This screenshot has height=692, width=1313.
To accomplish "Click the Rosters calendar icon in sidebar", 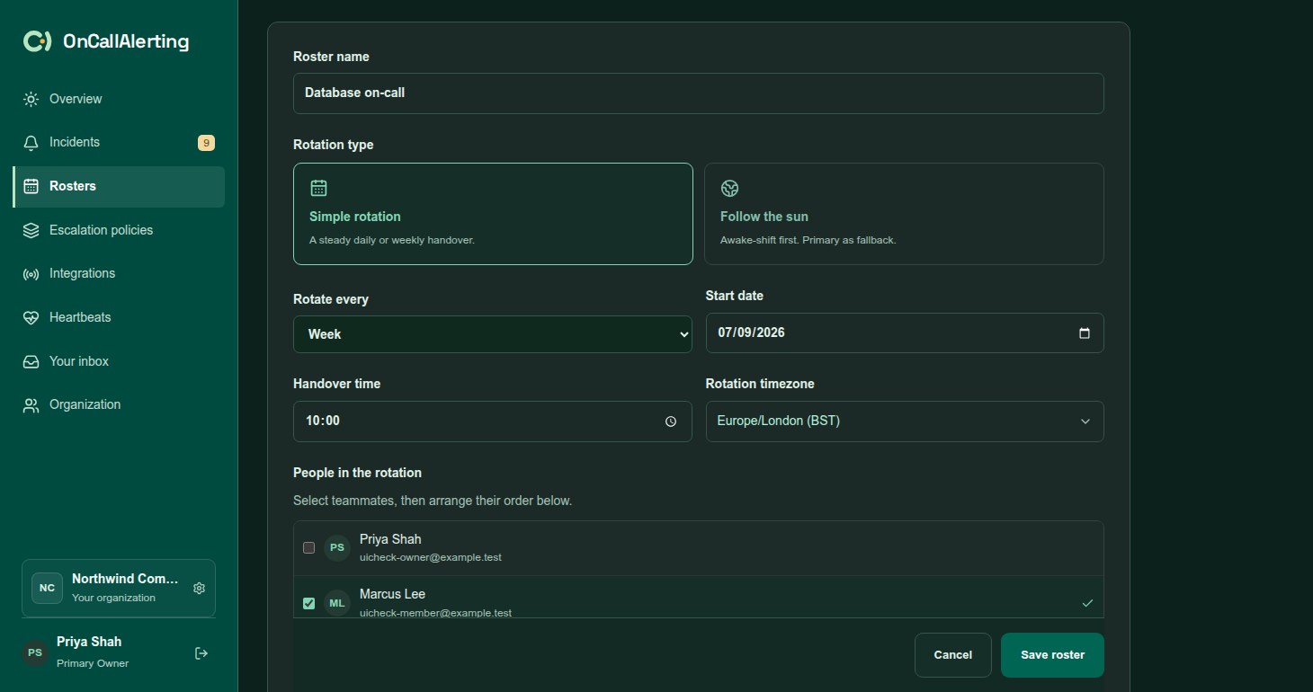I will [x=31, y=186].
